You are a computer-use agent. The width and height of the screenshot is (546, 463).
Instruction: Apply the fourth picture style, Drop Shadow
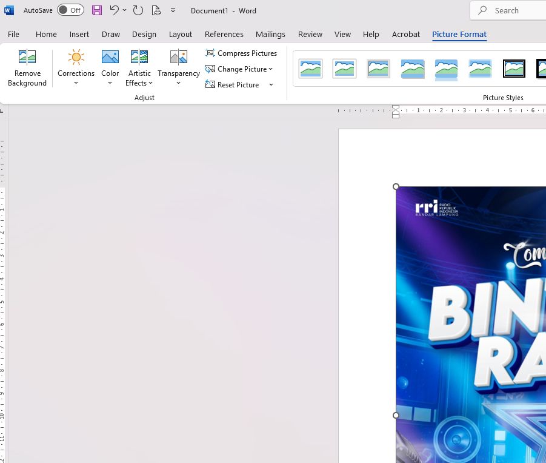point(412,69)
